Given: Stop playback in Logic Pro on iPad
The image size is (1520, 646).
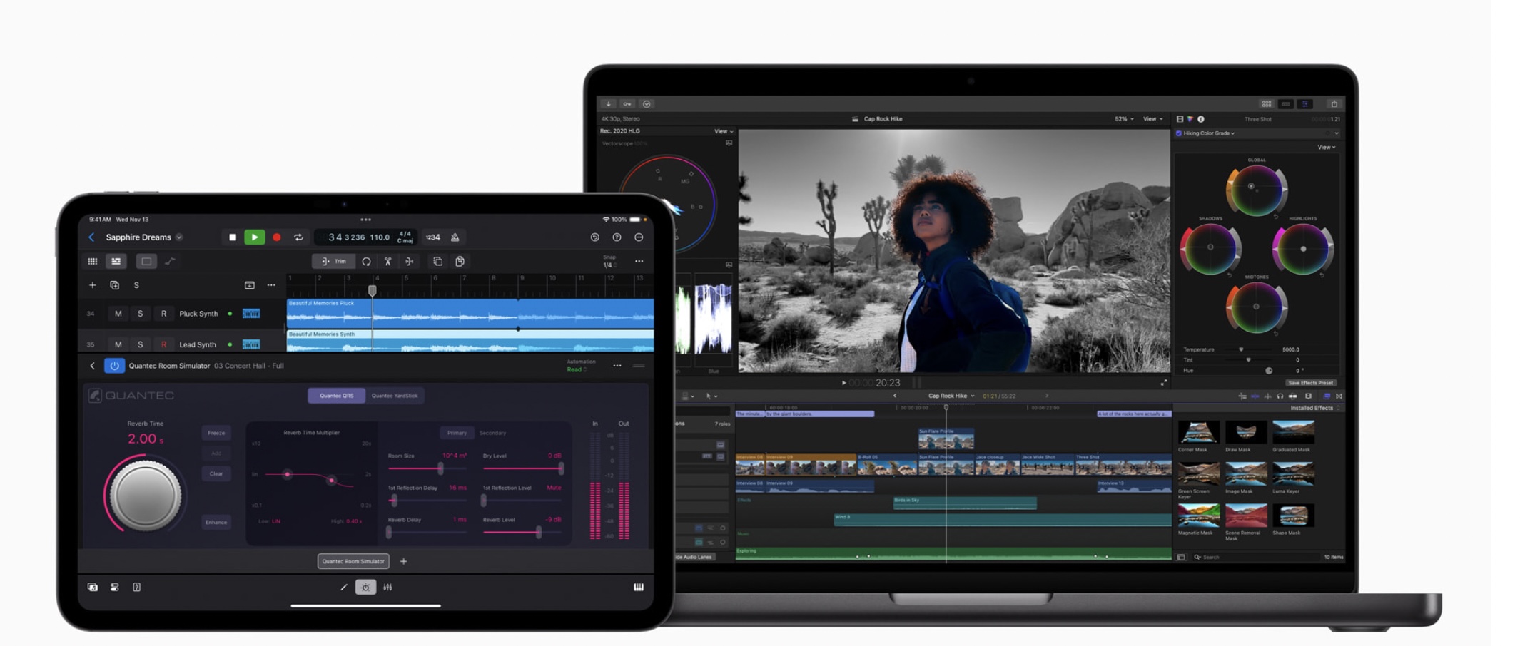Looking at the screenshot, I should (x=232, y=237).
